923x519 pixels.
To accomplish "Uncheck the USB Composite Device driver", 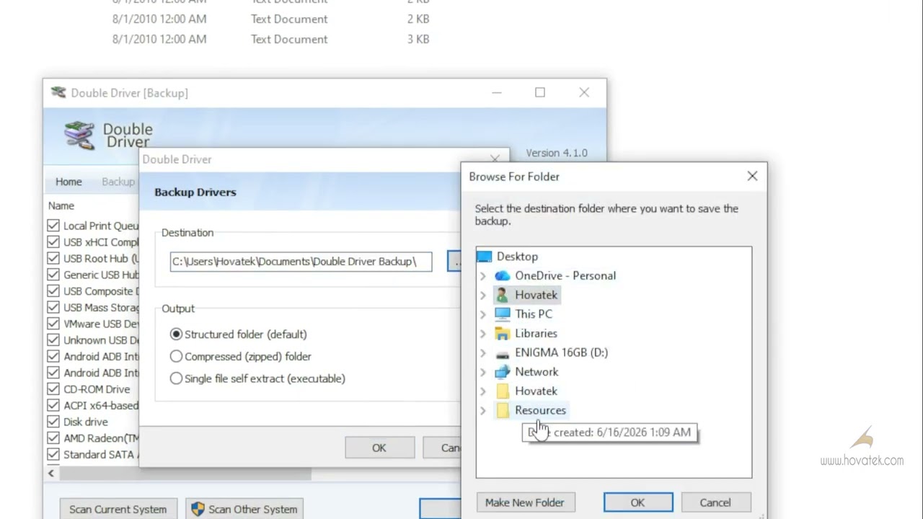I will coord(53,291).
